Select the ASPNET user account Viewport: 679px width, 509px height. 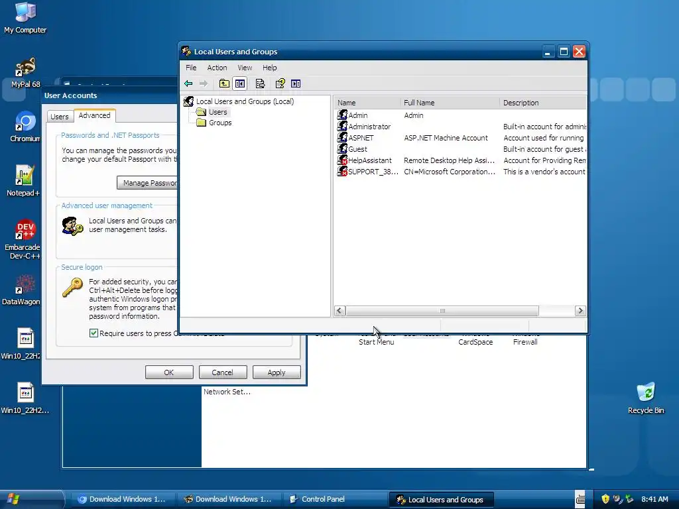[x=361, y=138]
